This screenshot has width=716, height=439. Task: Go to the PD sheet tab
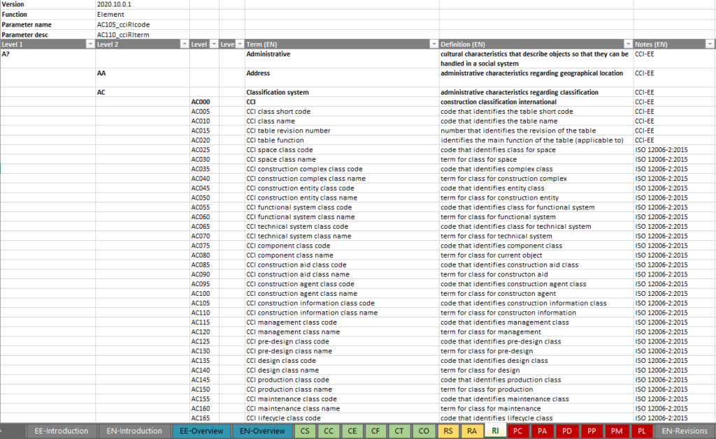pos(567,431)
